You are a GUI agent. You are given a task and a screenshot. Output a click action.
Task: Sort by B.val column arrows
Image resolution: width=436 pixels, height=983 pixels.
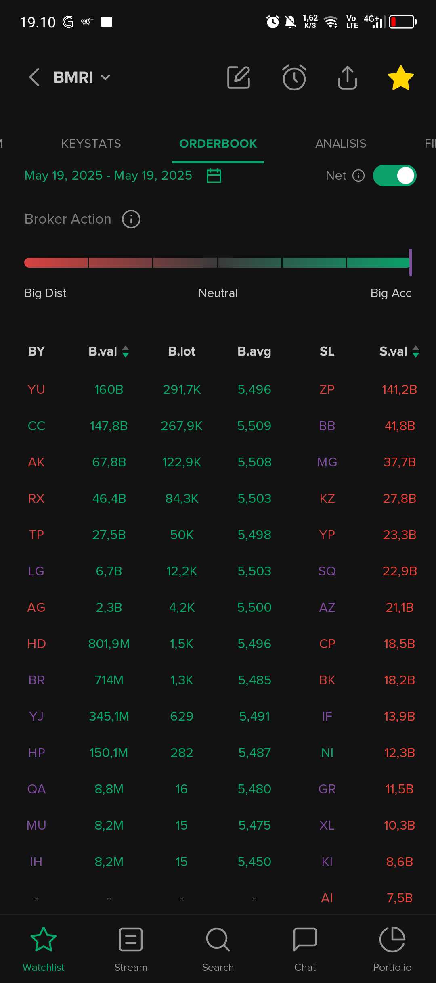pyautogui.click(x=126, y=351)
